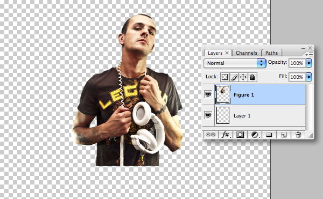Viewport: 323px width, 199px height.
Task: Select the Layers tab
Action: tap(215, 53)
